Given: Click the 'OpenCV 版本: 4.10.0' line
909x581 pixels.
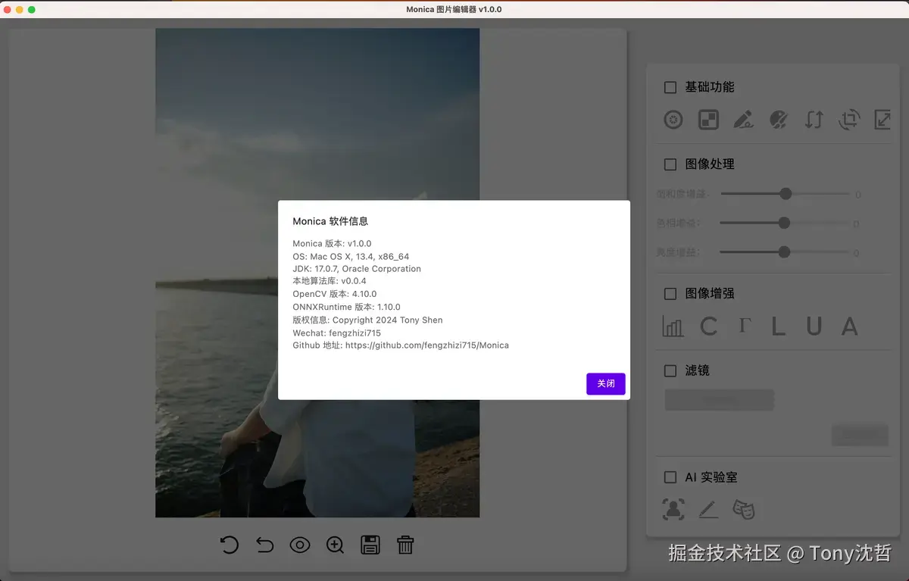Looking at the screenshot, I should pos(334,294).
